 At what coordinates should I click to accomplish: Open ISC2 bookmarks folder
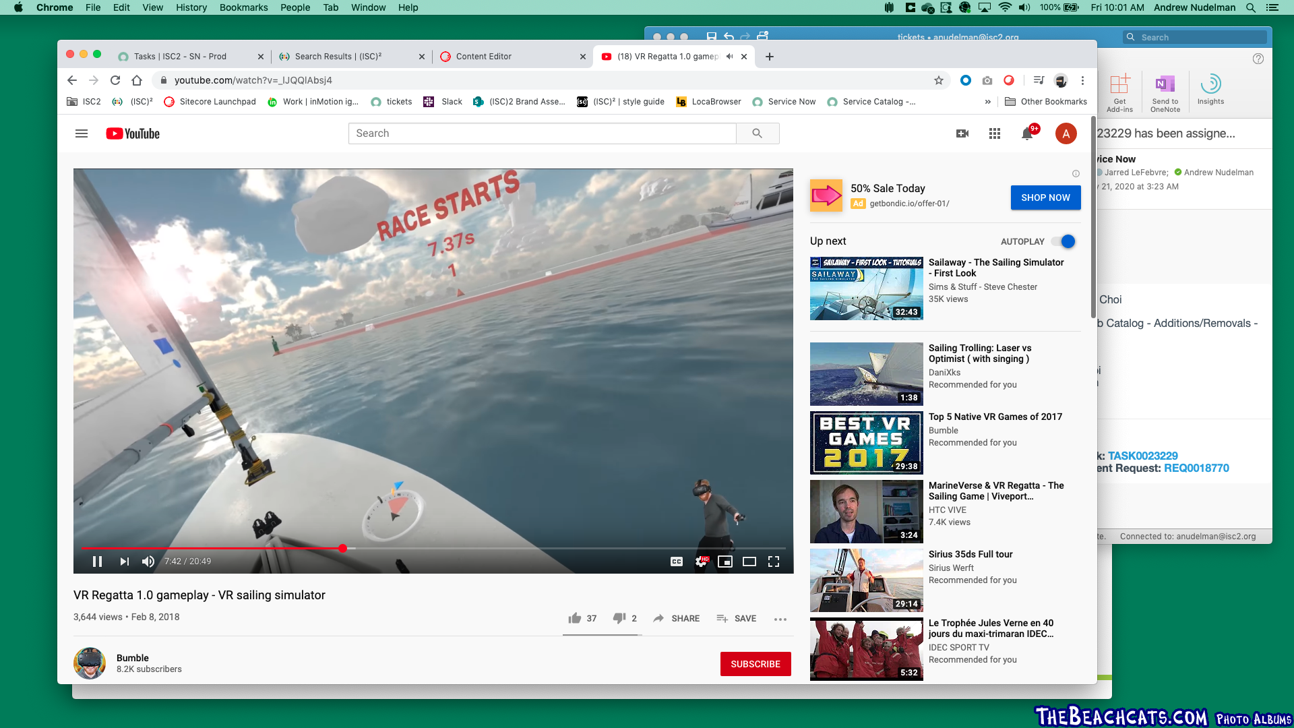84,102
